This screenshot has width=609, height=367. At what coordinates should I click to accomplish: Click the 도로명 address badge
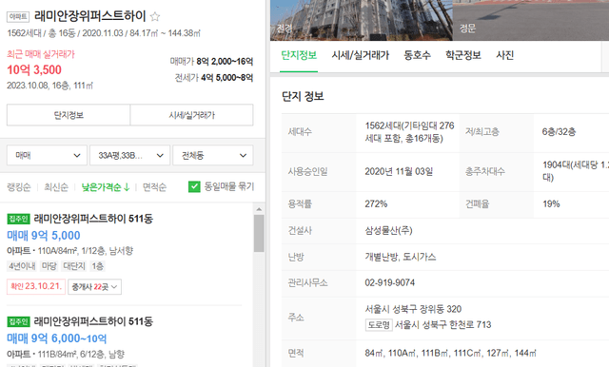379,325
